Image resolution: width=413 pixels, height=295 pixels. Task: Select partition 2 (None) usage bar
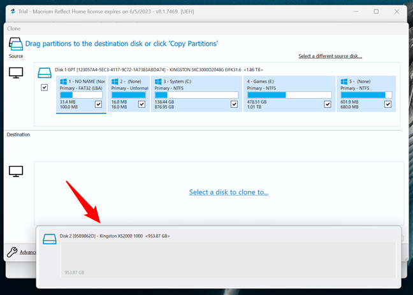pyautogui.click(x=129, y=95)
